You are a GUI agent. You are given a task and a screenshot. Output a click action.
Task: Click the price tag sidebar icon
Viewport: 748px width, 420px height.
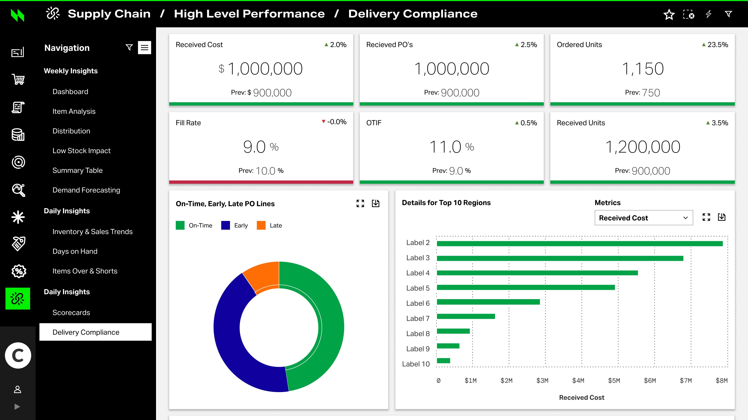(x=18, y=244)
